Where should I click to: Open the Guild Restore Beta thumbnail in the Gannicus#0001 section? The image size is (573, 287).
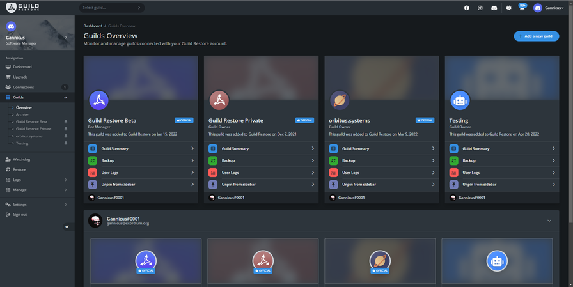point(146,261)
